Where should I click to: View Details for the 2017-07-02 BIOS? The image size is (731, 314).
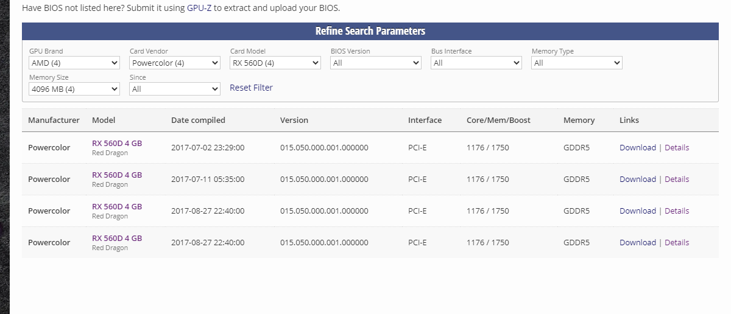coord(677,147)
